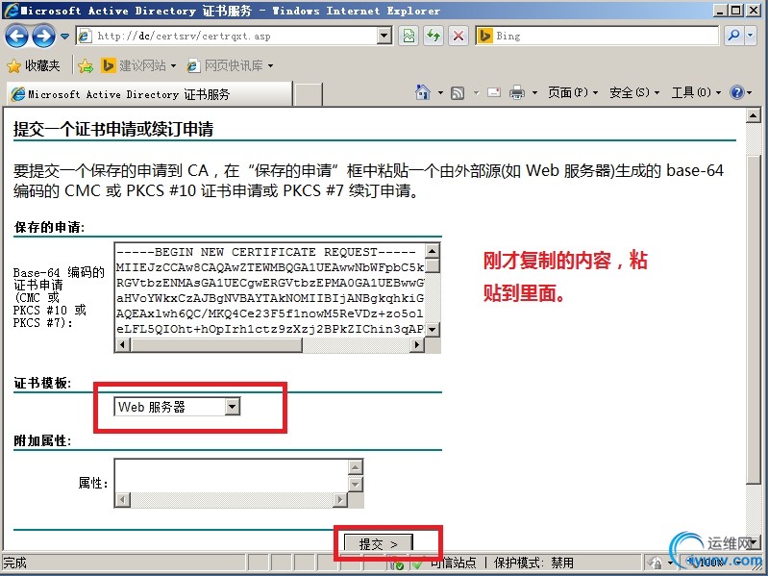Click the 提交 > submit button
The width and height of the screenshot is (768, 576).
coord(379,543)
